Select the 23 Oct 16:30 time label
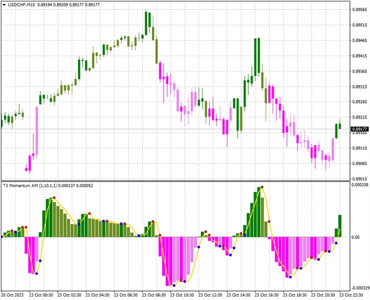The height and width of the screenshot is (300, 370). [x=267, y=295]
